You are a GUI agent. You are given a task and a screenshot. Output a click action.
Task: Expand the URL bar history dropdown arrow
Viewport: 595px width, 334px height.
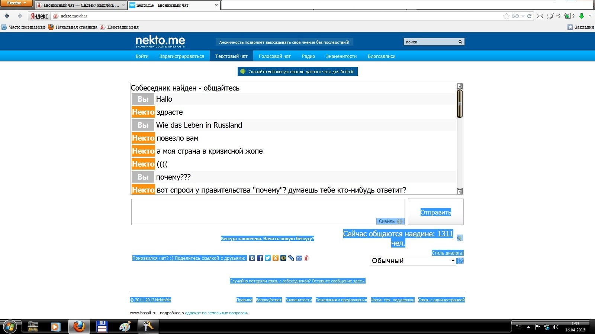(x=523, y=16)
